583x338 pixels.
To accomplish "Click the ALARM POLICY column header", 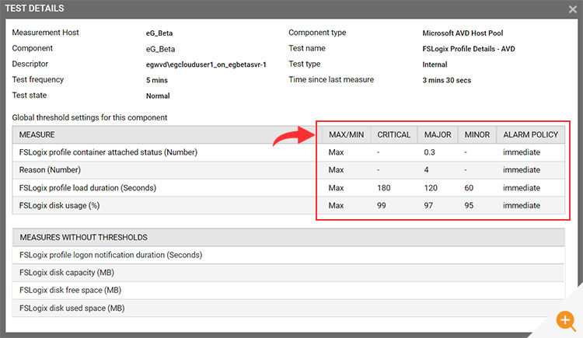I will pos(531,134).
